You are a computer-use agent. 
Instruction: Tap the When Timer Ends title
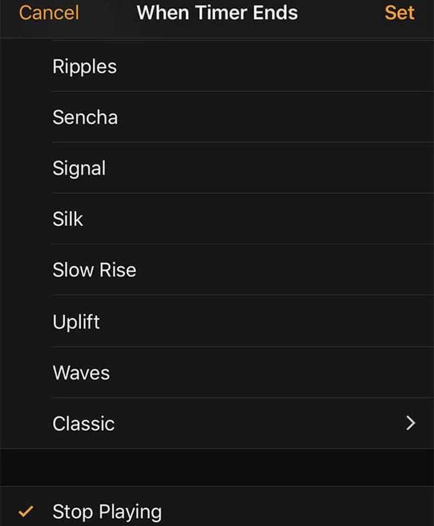tap(217, 13)
